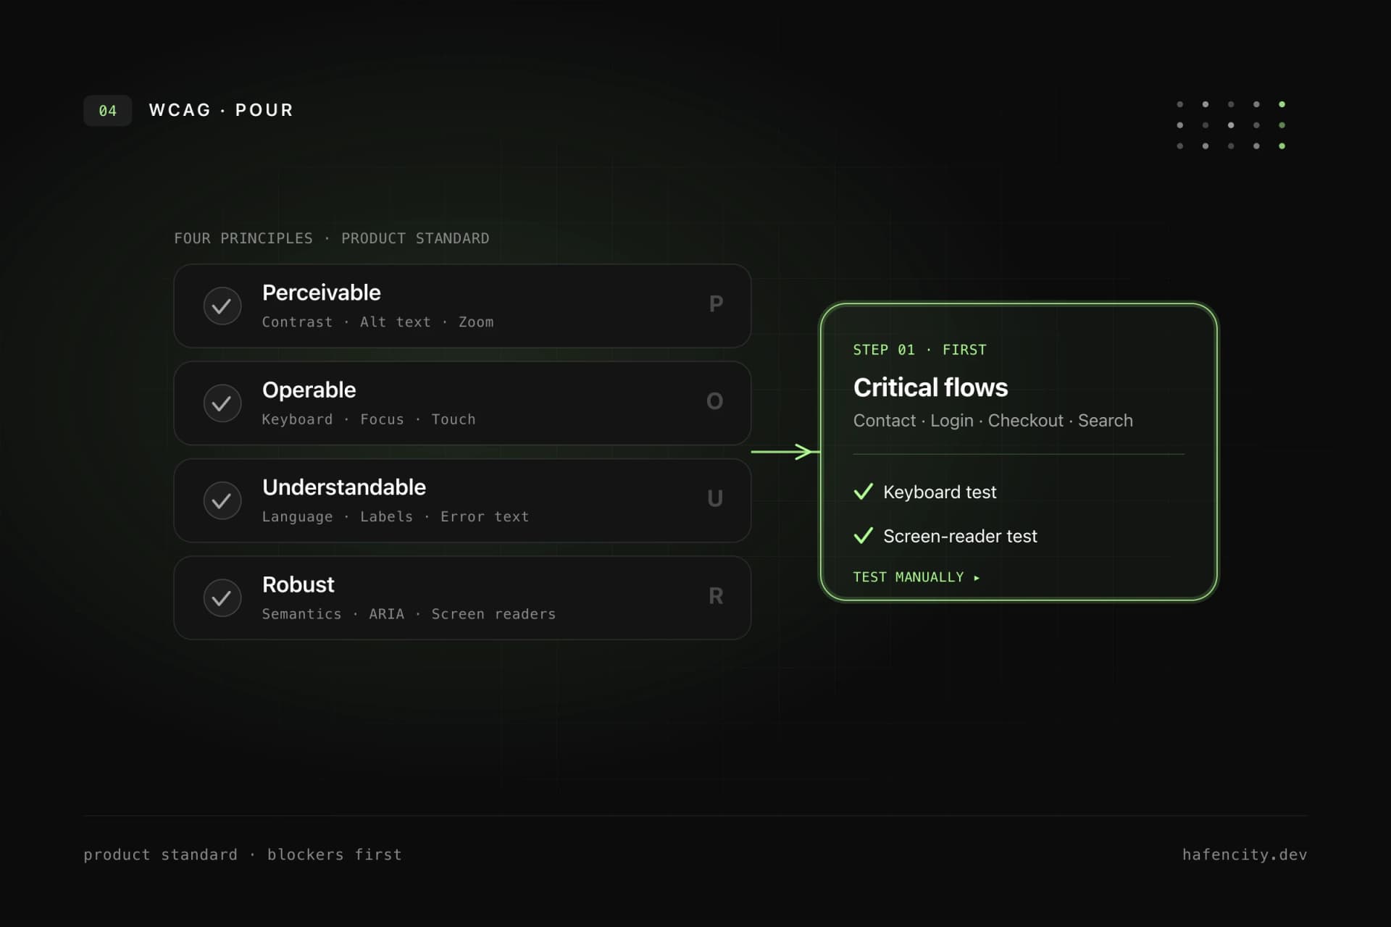Image resolution: width=1391 pixels, height=927 pixels.
Task: Toggle the Perceivable check circle
Action: click(222, 306)
